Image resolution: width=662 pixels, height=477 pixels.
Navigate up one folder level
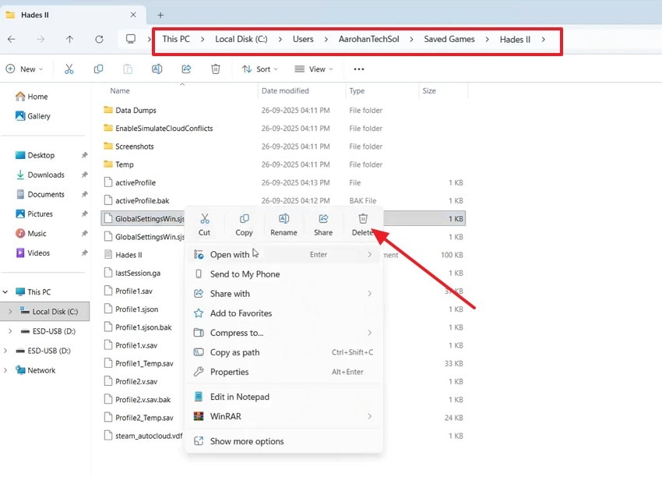tap(69, 39)
